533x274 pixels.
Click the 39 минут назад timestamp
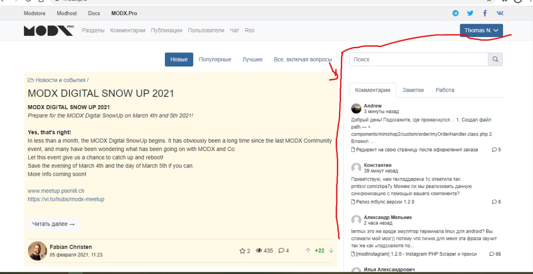click(381, 171)
